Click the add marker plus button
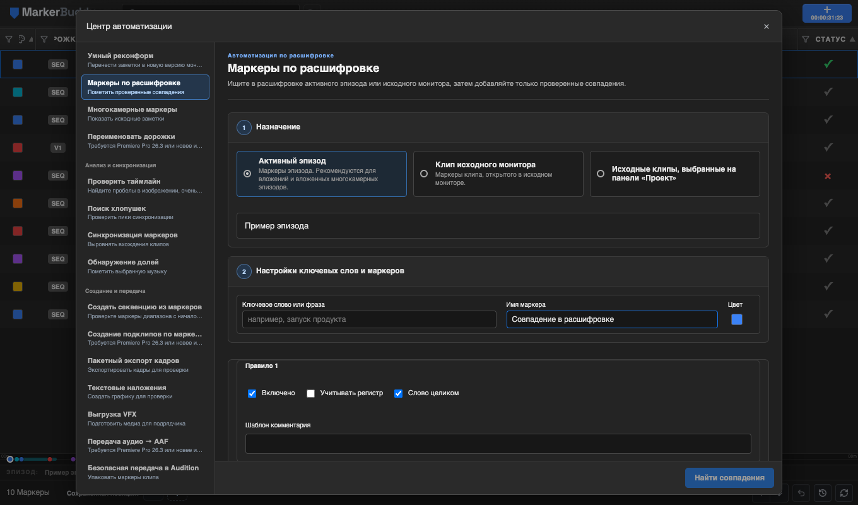858x505 pixels. coord(827,13)
